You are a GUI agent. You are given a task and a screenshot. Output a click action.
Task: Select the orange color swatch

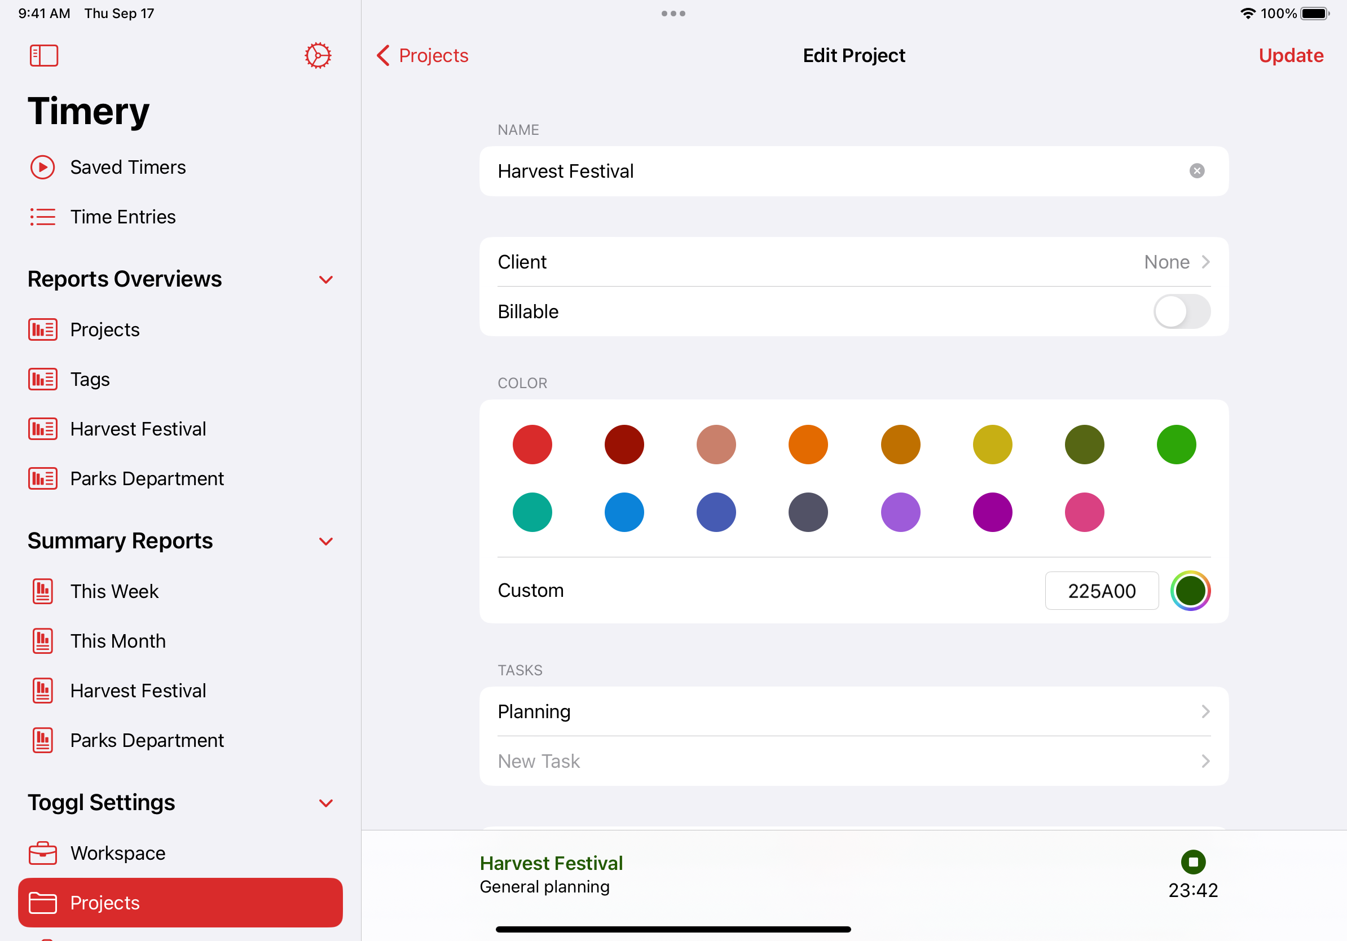[x=808, y=445]
